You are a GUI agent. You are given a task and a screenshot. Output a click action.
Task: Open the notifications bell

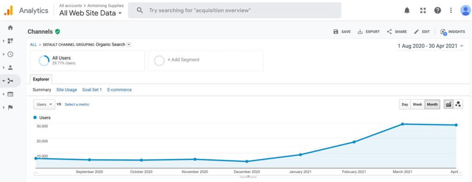[x=407, y=11]
